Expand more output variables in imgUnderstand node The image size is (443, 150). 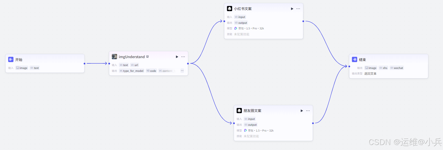(182, 71)
